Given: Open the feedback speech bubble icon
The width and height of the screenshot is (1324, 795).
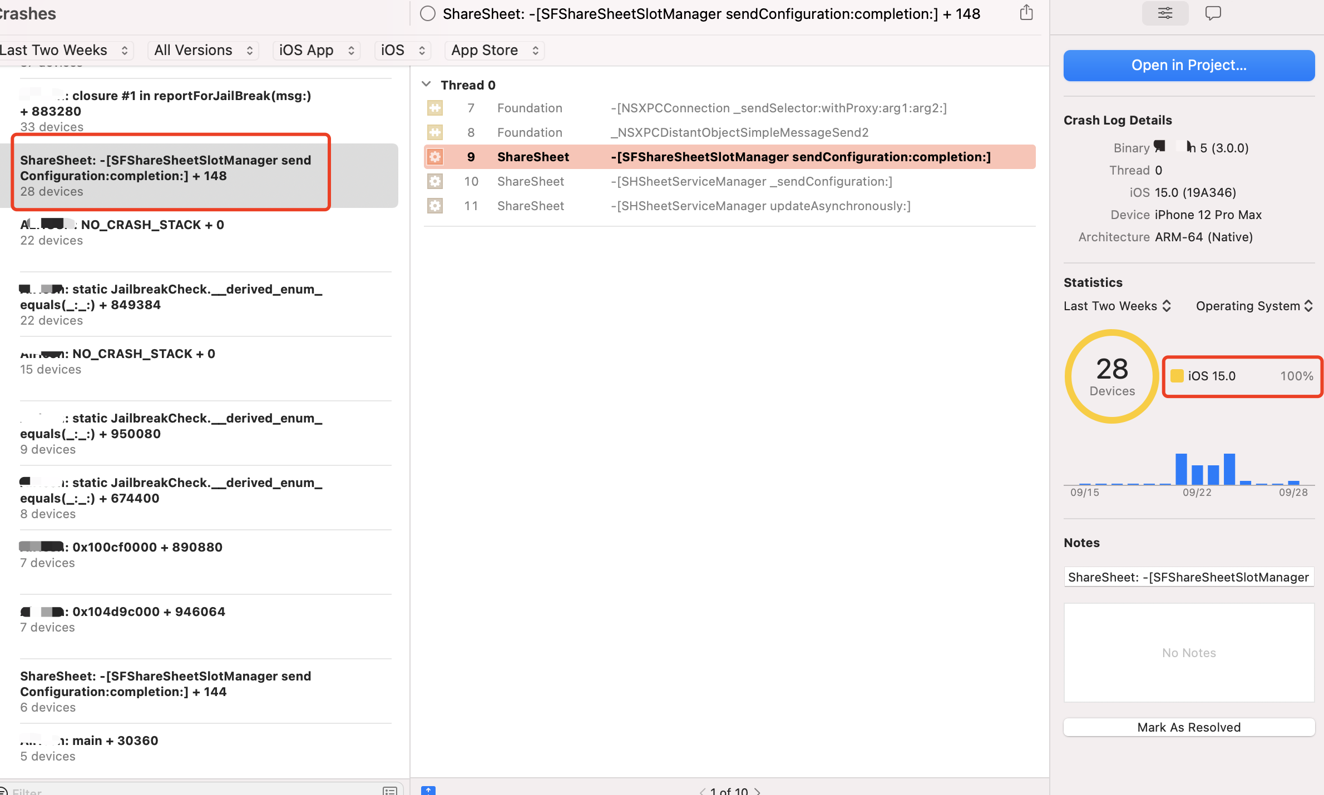Looking at the screenshot, I should coord(1213,13).
